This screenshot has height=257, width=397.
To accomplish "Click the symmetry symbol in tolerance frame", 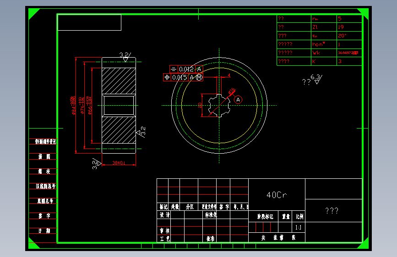I will [x=174, y=69].
